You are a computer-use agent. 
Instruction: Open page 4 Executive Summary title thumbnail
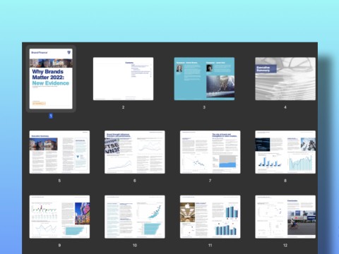(285, 79)
